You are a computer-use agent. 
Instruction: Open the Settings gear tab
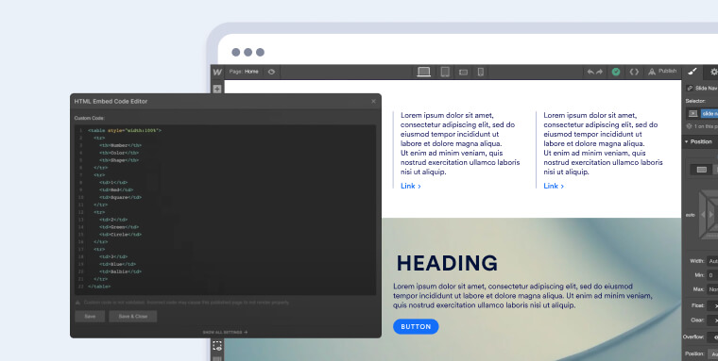click(713, 72)
